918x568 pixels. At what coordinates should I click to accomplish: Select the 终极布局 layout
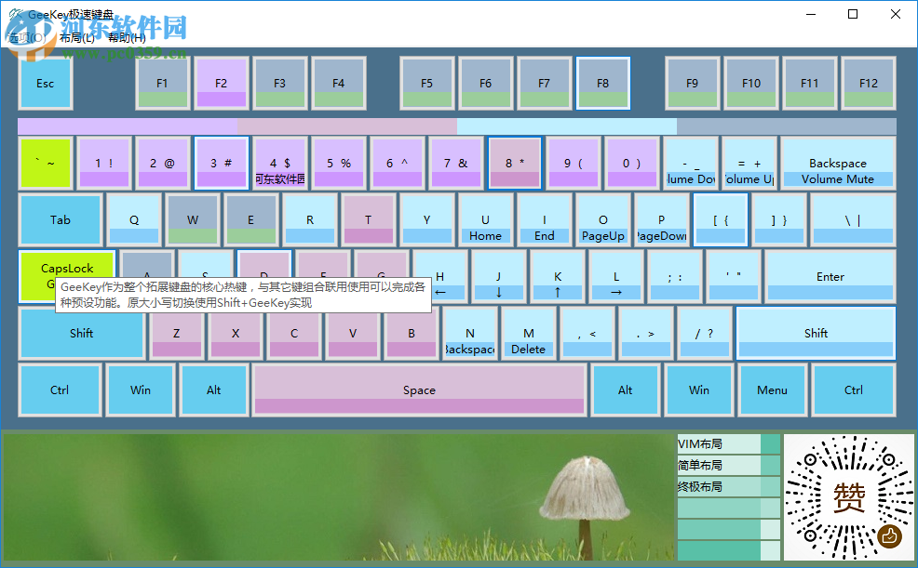point(729,486)
